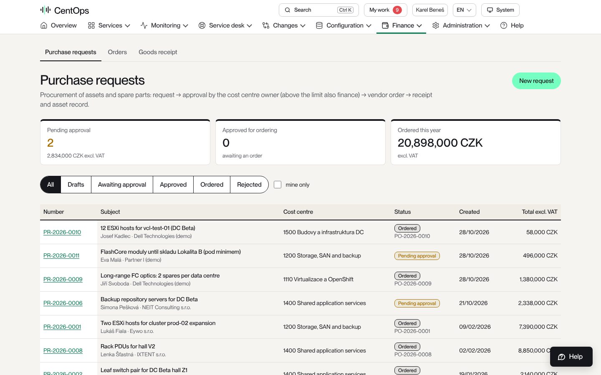Click the 7,390,000 CZK total cell
This screenshot has height=375, width=601.
(538, 327)
